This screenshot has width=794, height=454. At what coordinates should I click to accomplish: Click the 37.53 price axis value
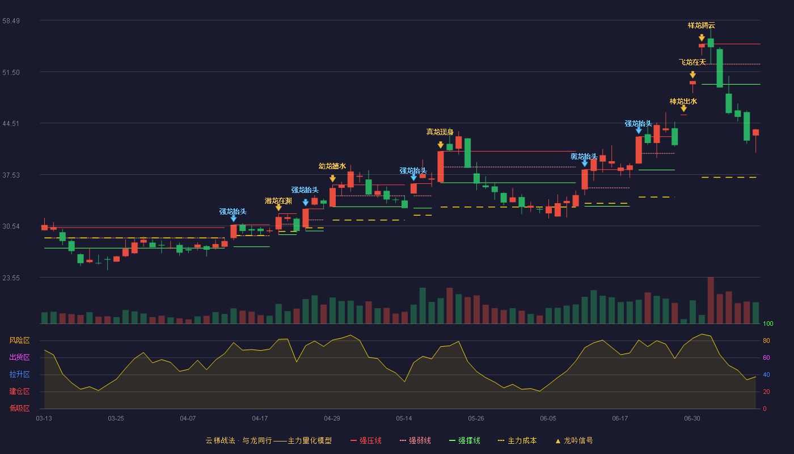[x=11, y=175]
